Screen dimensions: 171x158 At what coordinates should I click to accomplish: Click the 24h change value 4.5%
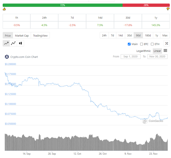pos(44,25)
